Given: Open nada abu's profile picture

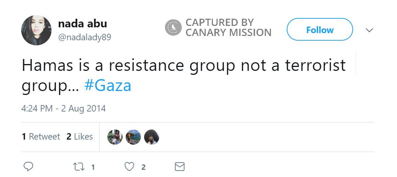Looking at the screenshot, I should [x=36, y=30].
